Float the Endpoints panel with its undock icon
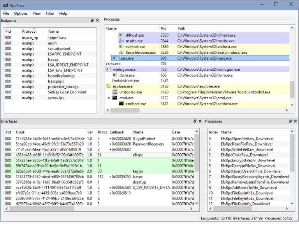The image size is (299, 235). tap(92, 20)
